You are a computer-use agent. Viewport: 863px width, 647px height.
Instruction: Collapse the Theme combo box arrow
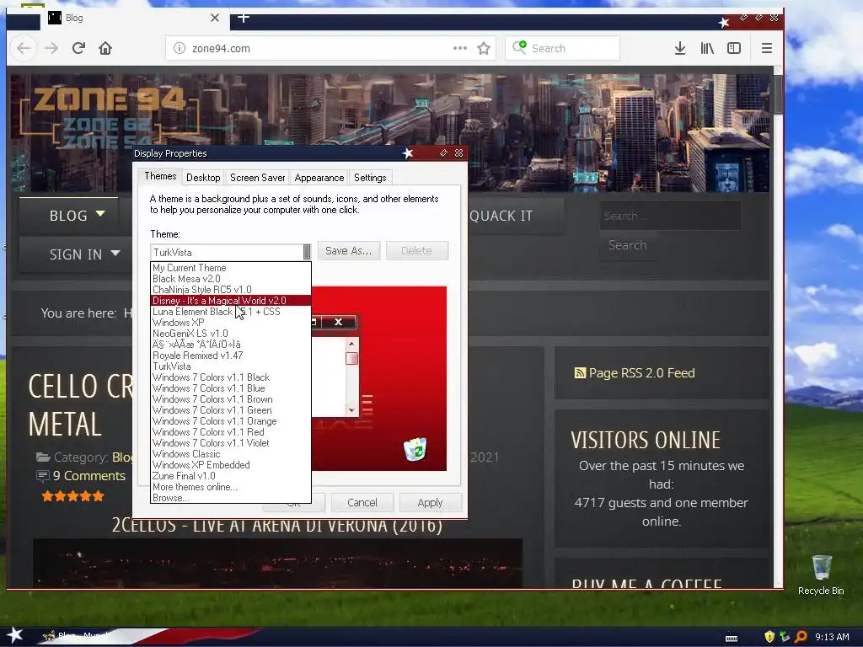(x=307, y=252)
